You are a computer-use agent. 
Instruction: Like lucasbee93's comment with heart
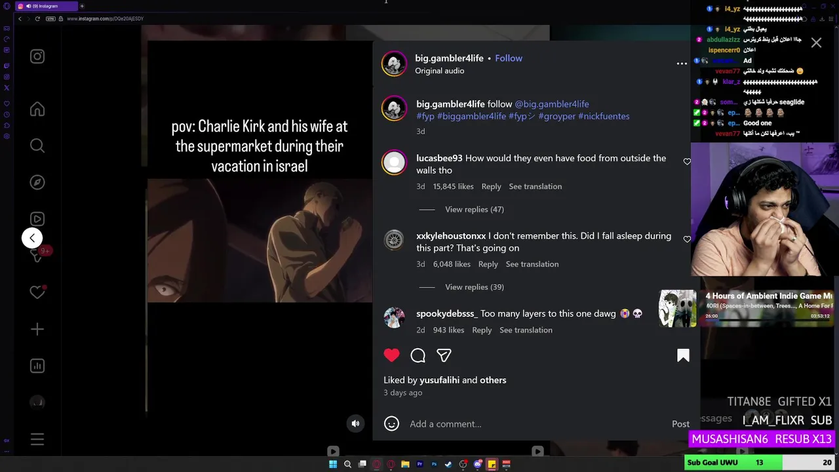[x=687, y=161]
